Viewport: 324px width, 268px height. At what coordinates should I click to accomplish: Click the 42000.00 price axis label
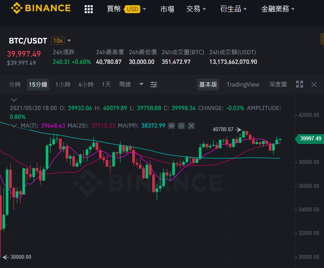point(309,115)
